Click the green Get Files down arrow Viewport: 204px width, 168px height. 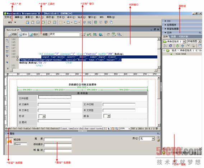(x=177, y=46)
